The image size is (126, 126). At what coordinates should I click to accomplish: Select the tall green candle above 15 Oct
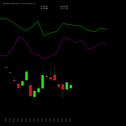coord(43,82)
